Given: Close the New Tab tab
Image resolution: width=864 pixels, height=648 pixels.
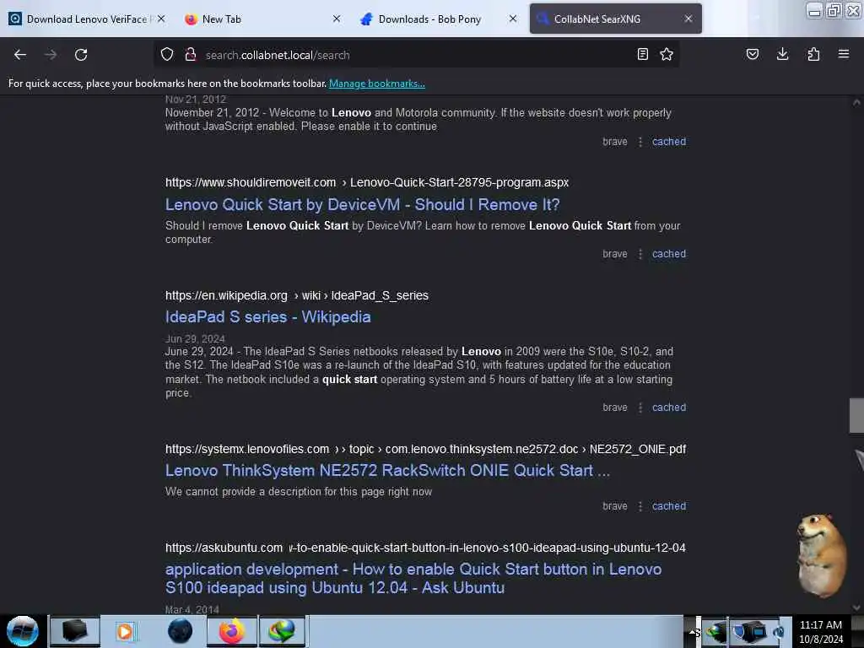Looking at the screenshot, I should coord(337,19).
